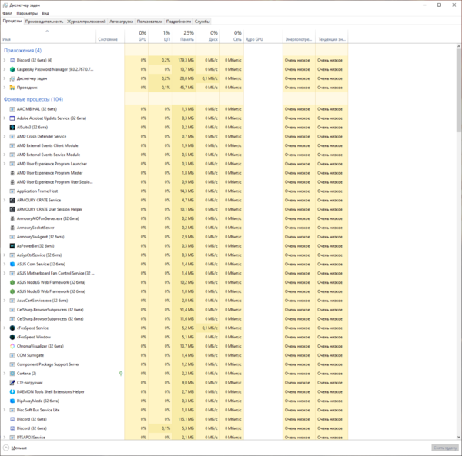Open the Параметры menu

pos(27,13)
